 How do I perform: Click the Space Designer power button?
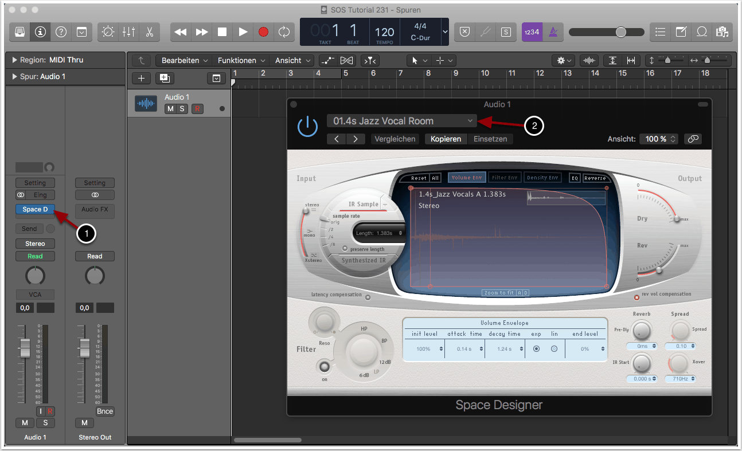[308, 126]
